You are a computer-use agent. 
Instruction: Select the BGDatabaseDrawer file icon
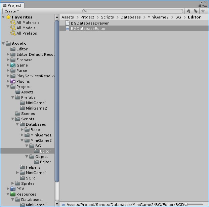coord(67,23)
